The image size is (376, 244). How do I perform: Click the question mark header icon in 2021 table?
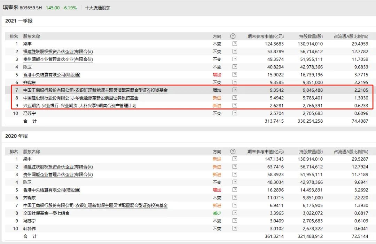[x=233, y=36]
